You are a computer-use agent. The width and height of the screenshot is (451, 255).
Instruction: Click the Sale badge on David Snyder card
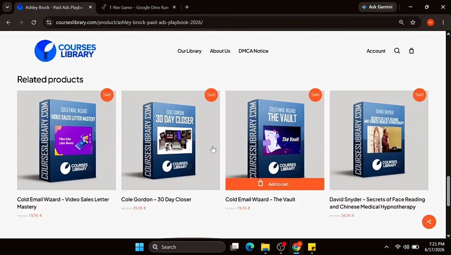pyautogui.click(x=419, y=95)
